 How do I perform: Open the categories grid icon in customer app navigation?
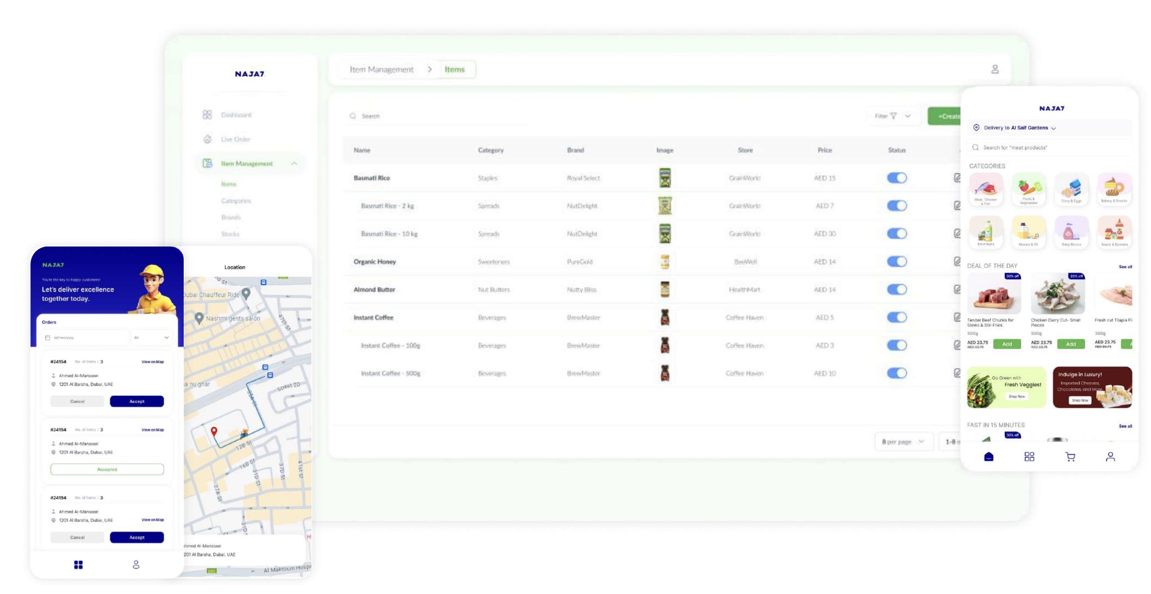tap(1029, 457)
